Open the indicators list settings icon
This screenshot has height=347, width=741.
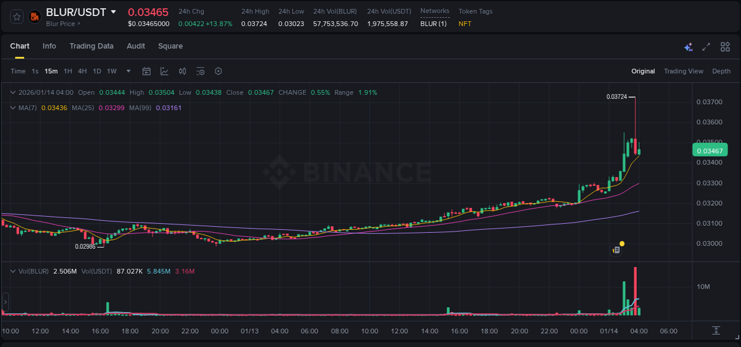point(200,71)
